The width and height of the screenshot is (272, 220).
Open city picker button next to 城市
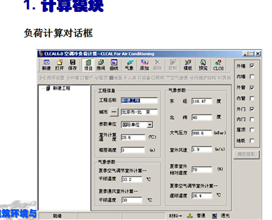(x=114, y=112)
